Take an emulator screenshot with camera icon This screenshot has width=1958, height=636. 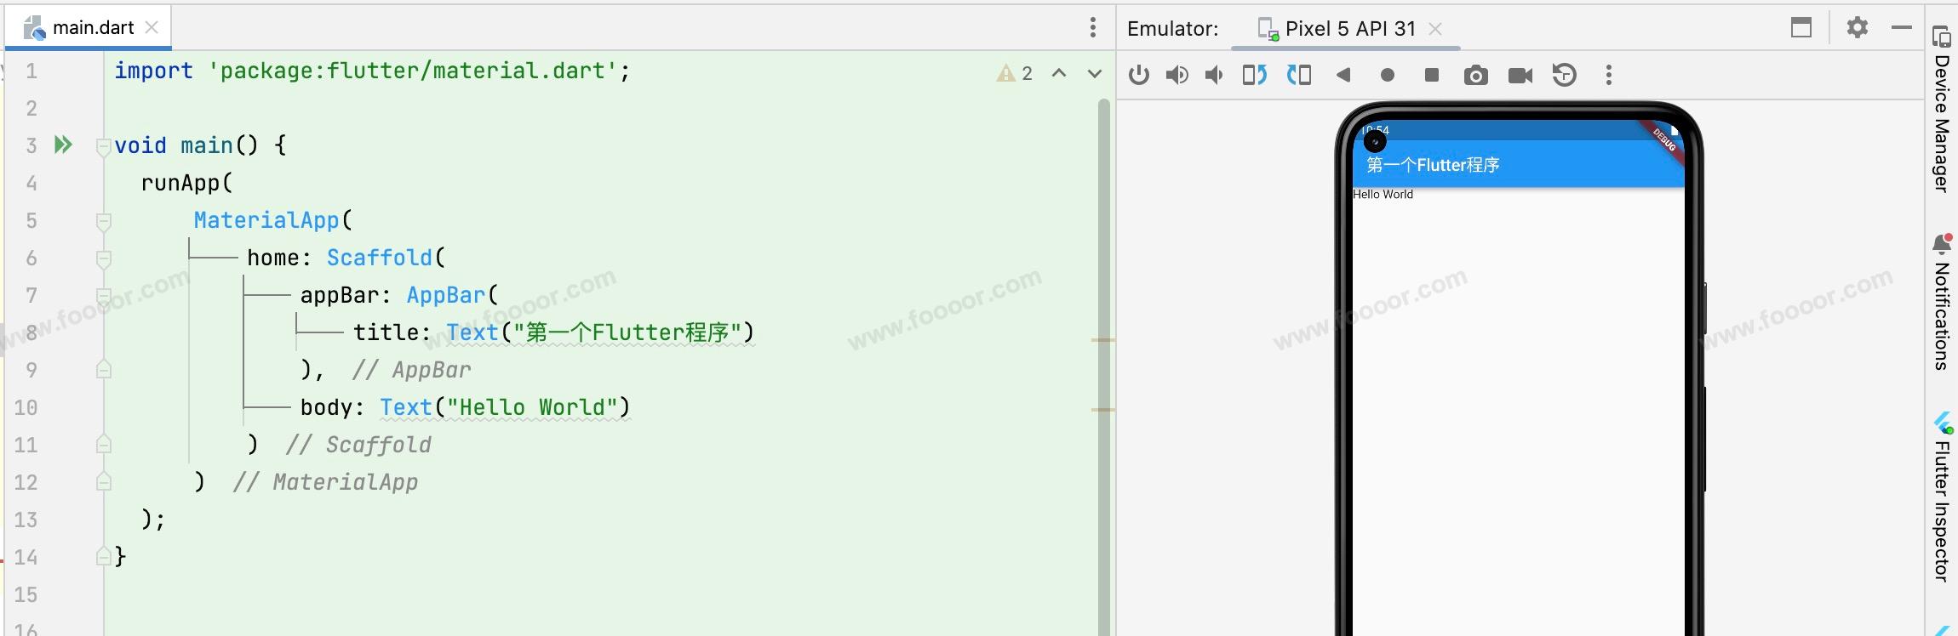coord(1475,76)
